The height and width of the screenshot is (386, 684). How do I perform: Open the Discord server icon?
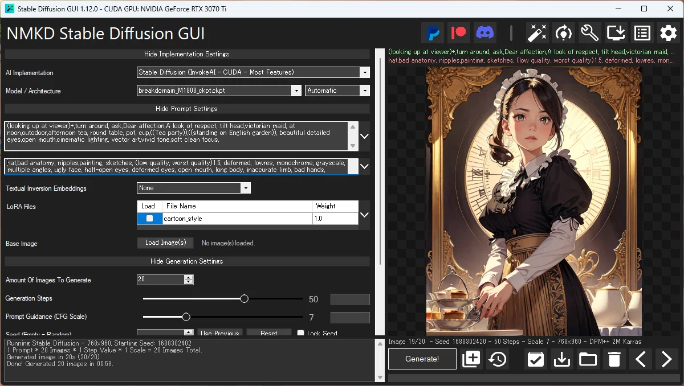click(485, 33)
